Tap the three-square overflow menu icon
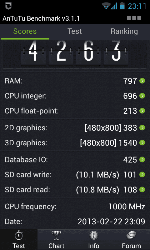Screen dimensions: 150x250 134,18
